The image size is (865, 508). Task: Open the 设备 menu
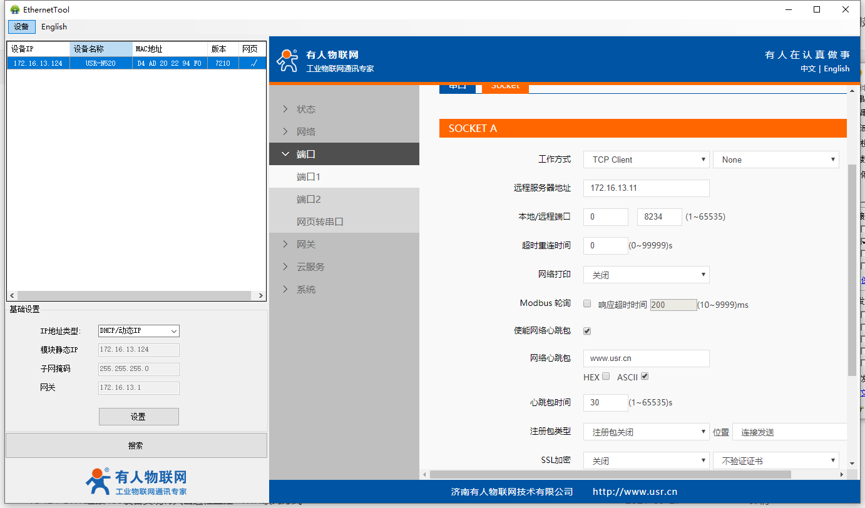tap(21, 27)
